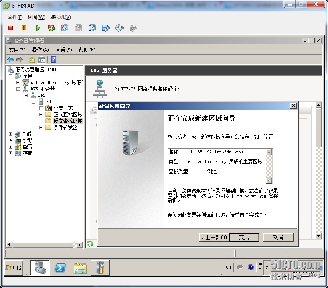Open the VMware 视图(W) menu
Screen dimensions: 328x288
point(36,17)
